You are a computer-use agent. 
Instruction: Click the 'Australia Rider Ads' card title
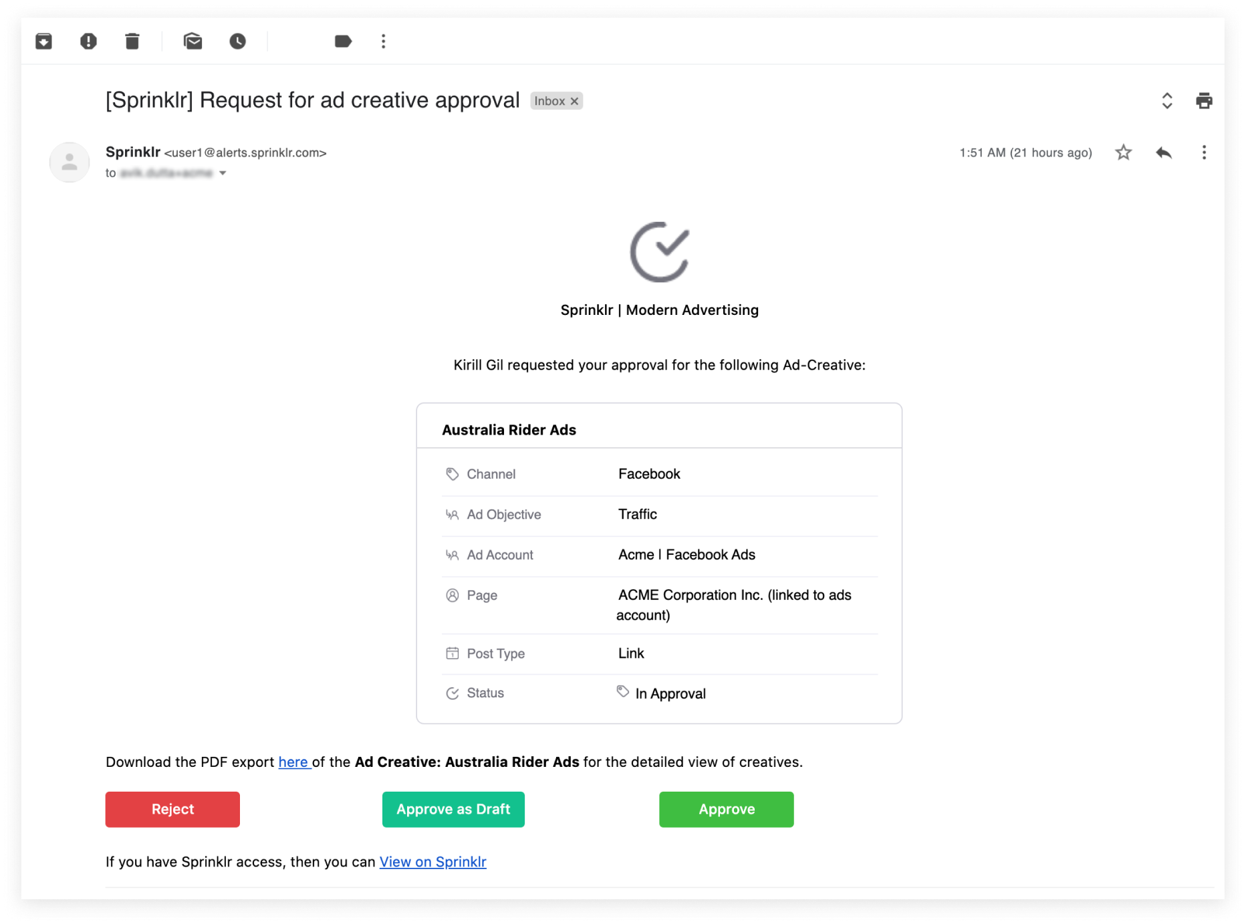[509, 430]
